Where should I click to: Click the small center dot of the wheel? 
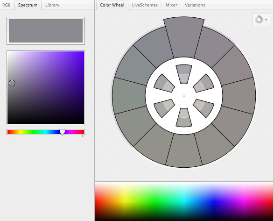coord(184,96)
